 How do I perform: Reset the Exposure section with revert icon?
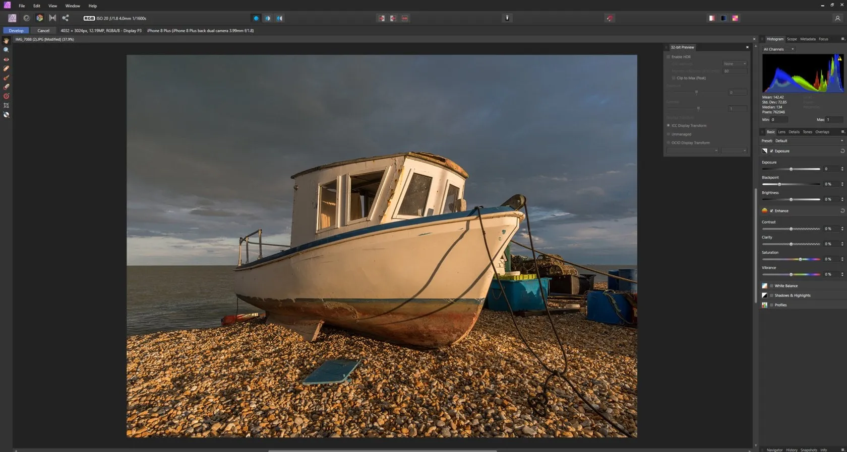(842, 151)
